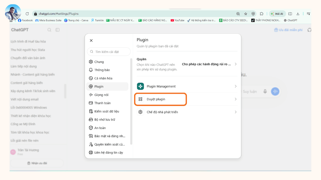Open the browser downloads icon
The width and height of the screenshot is (321, 180).
point(298,14)
